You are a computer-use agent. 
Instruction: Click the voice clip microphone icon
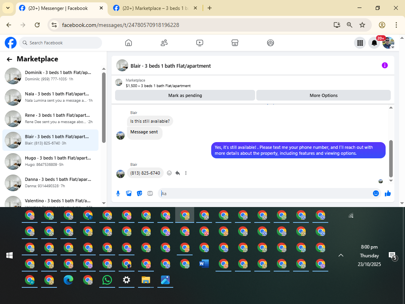click(x=118, y=193)
